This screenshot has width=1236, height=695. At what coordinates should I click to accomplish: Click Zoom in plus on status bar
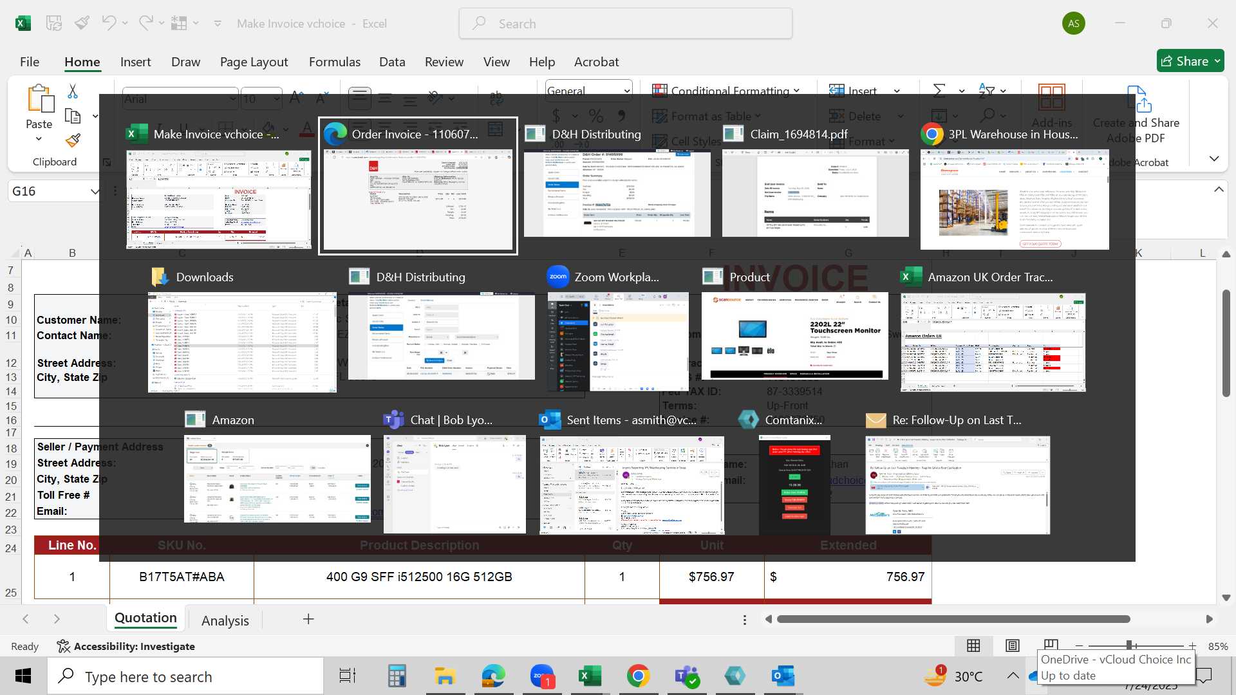(x=1192, y=645)
